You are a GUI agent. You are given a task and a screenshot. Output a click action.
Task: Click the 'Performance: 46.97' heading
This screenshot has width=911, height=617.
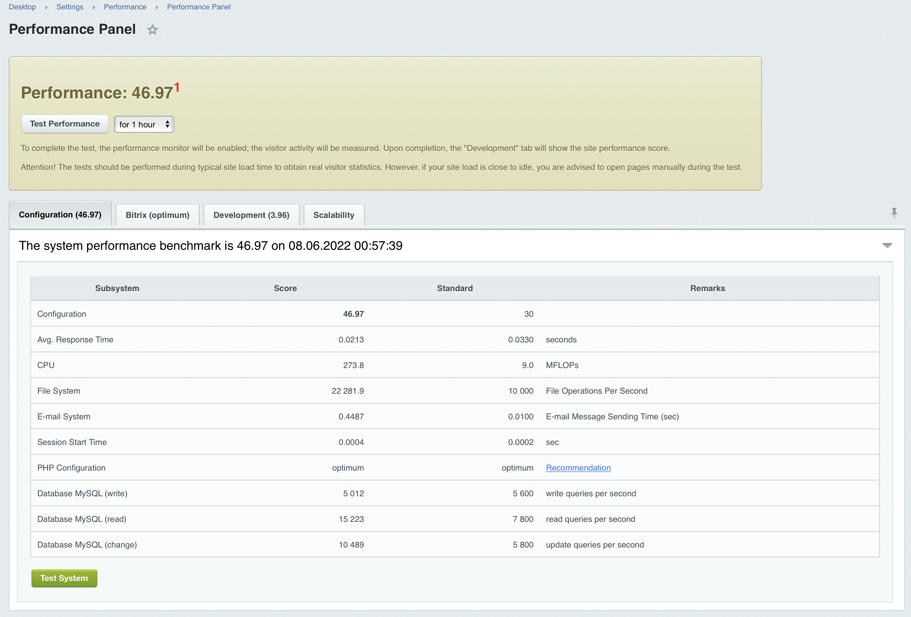click(x=97, y=93)
